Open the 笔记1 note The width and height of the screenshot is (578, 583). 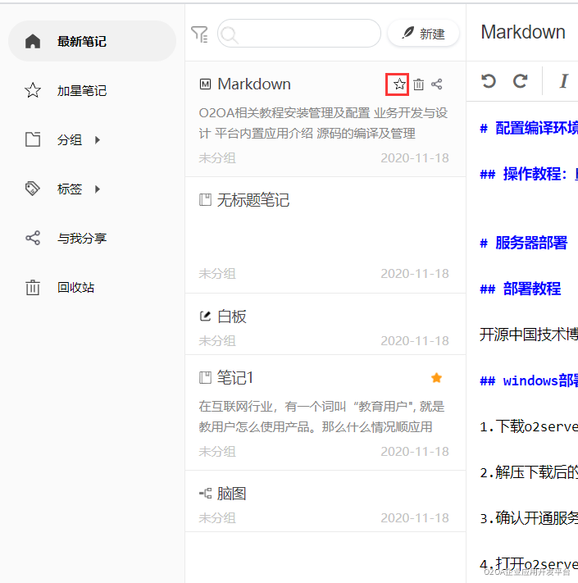325,412
